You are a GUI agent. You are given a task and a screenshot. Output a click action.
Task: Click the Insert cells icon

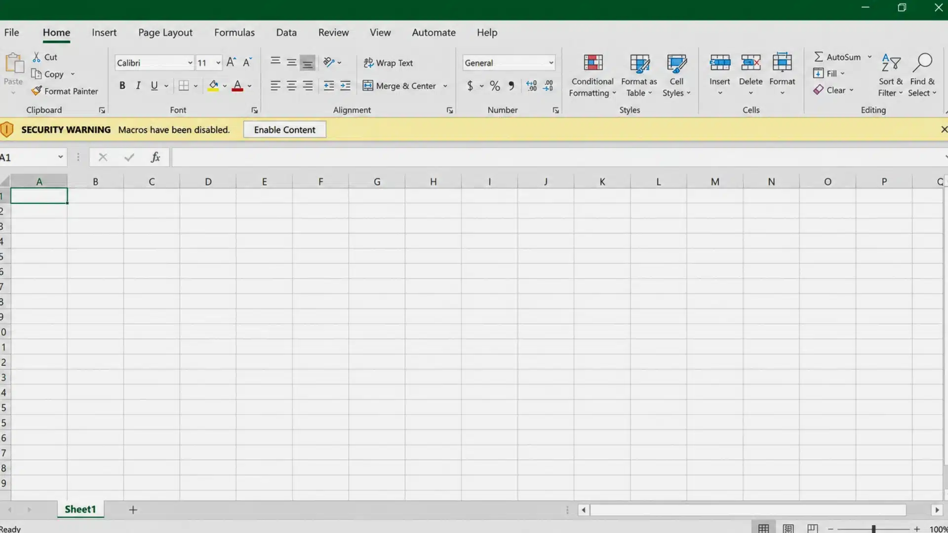coord(720,63)
